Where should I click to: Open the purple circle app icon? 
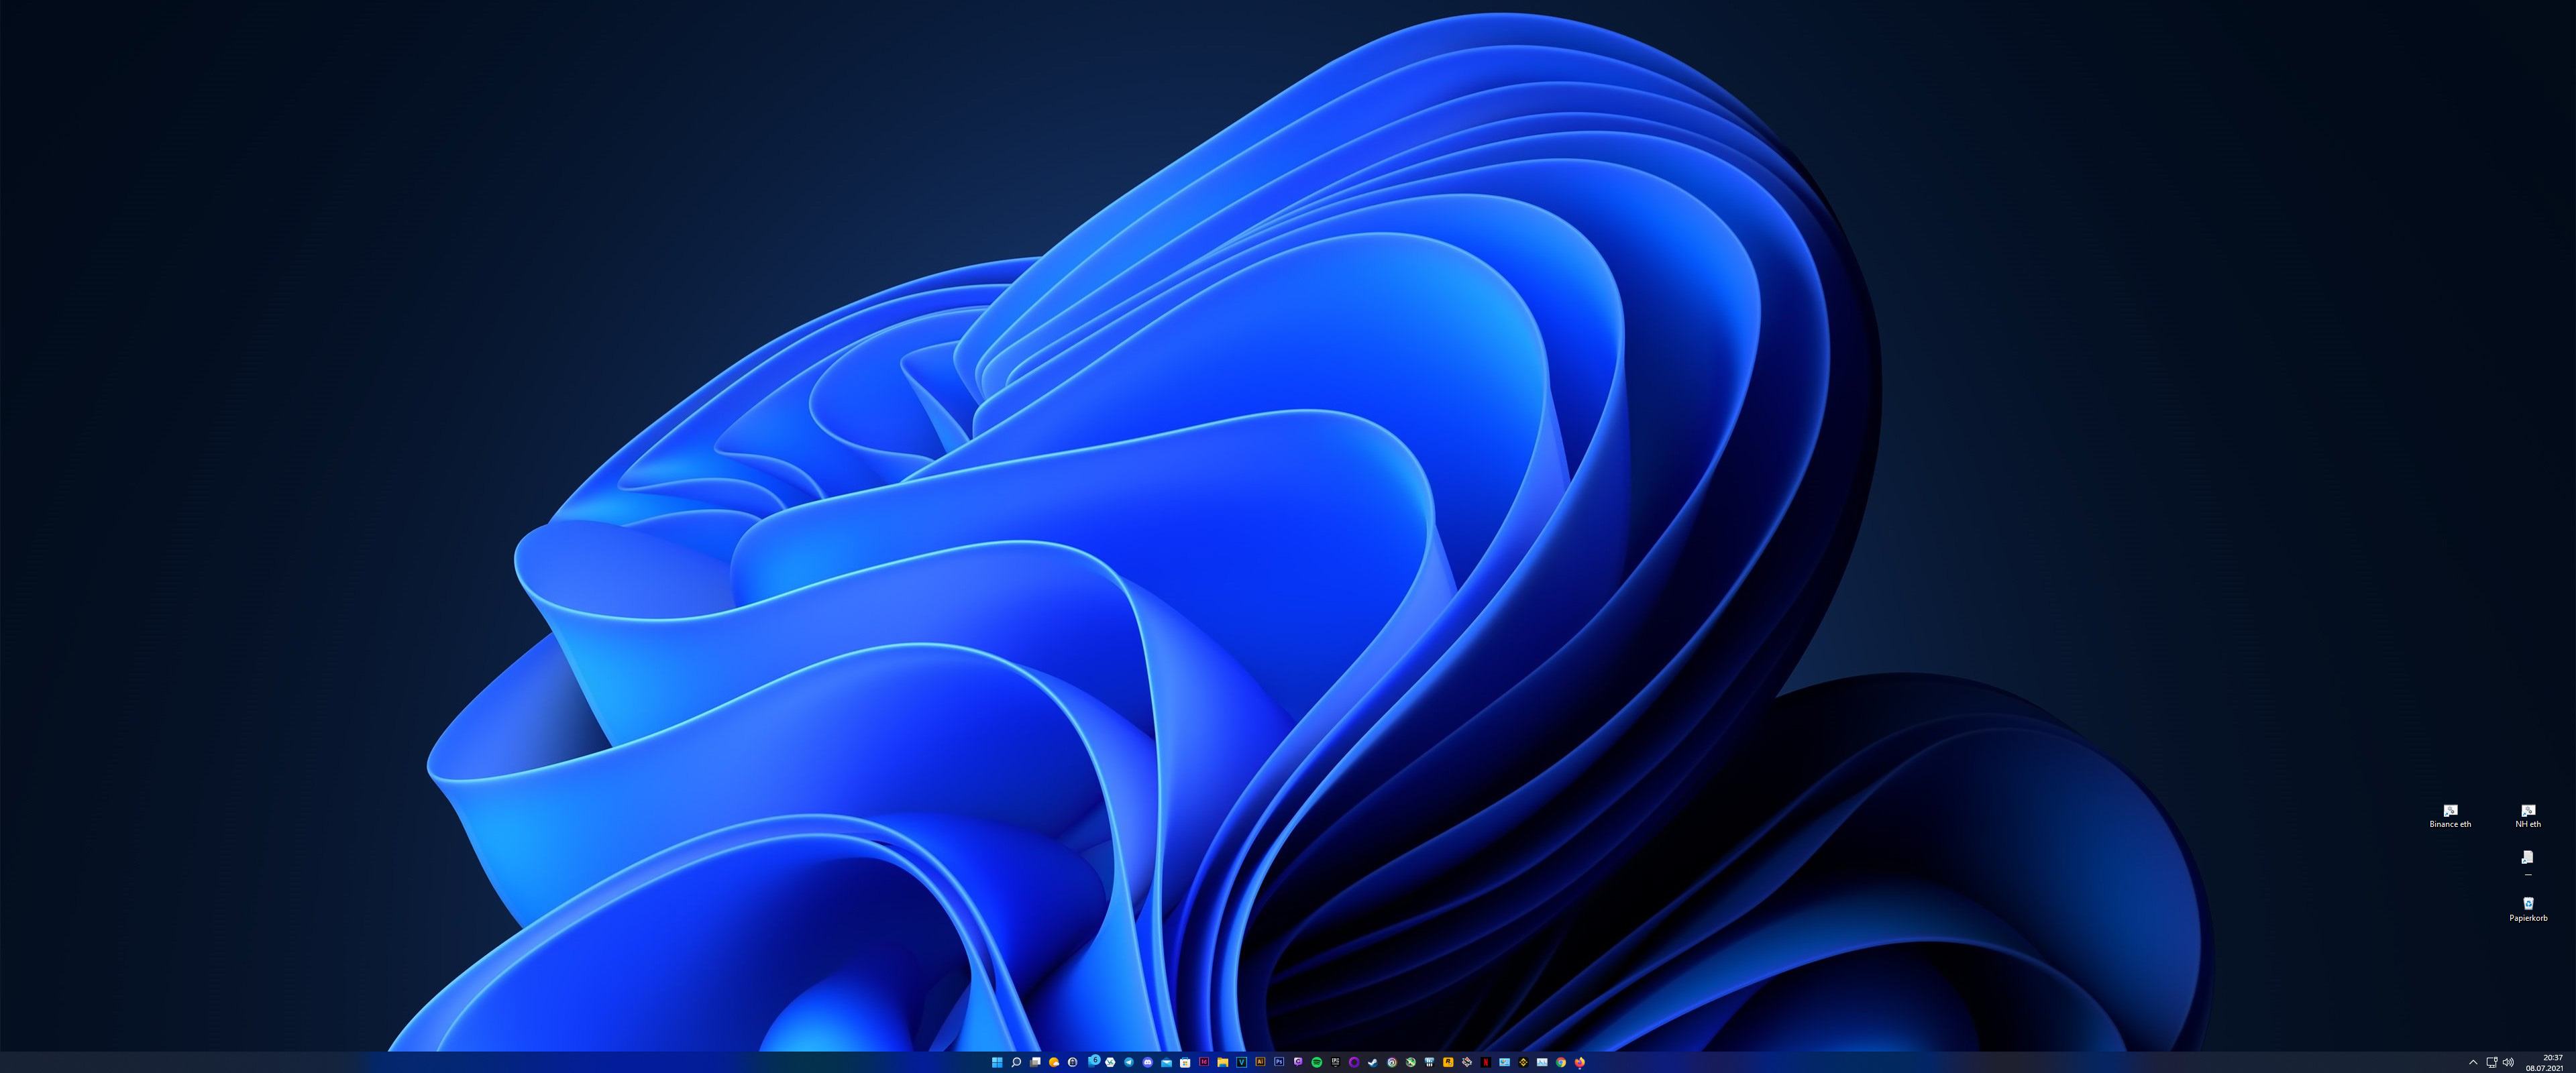(x=1354, y=1062)
